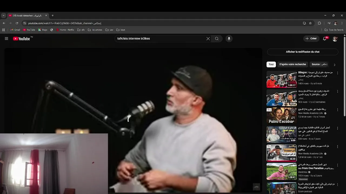Select D'après votre recherche chip
The image size is (346, 194).
(292, 64)
